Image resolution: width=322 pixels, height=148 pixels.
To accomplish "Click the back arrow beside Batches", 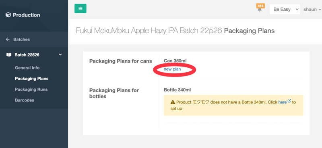I will point(8,39).
